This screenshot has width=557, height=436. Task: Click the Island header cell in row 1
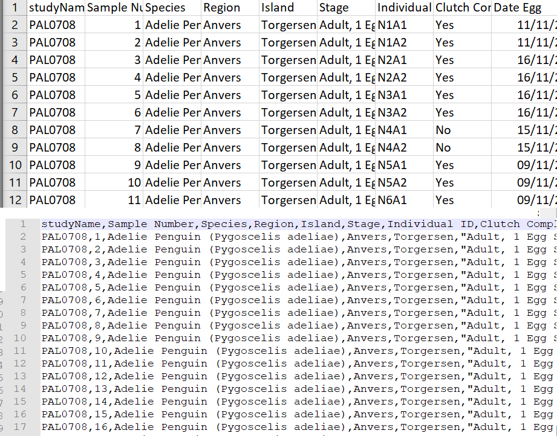pyautogui.click(x=288, y=8)
